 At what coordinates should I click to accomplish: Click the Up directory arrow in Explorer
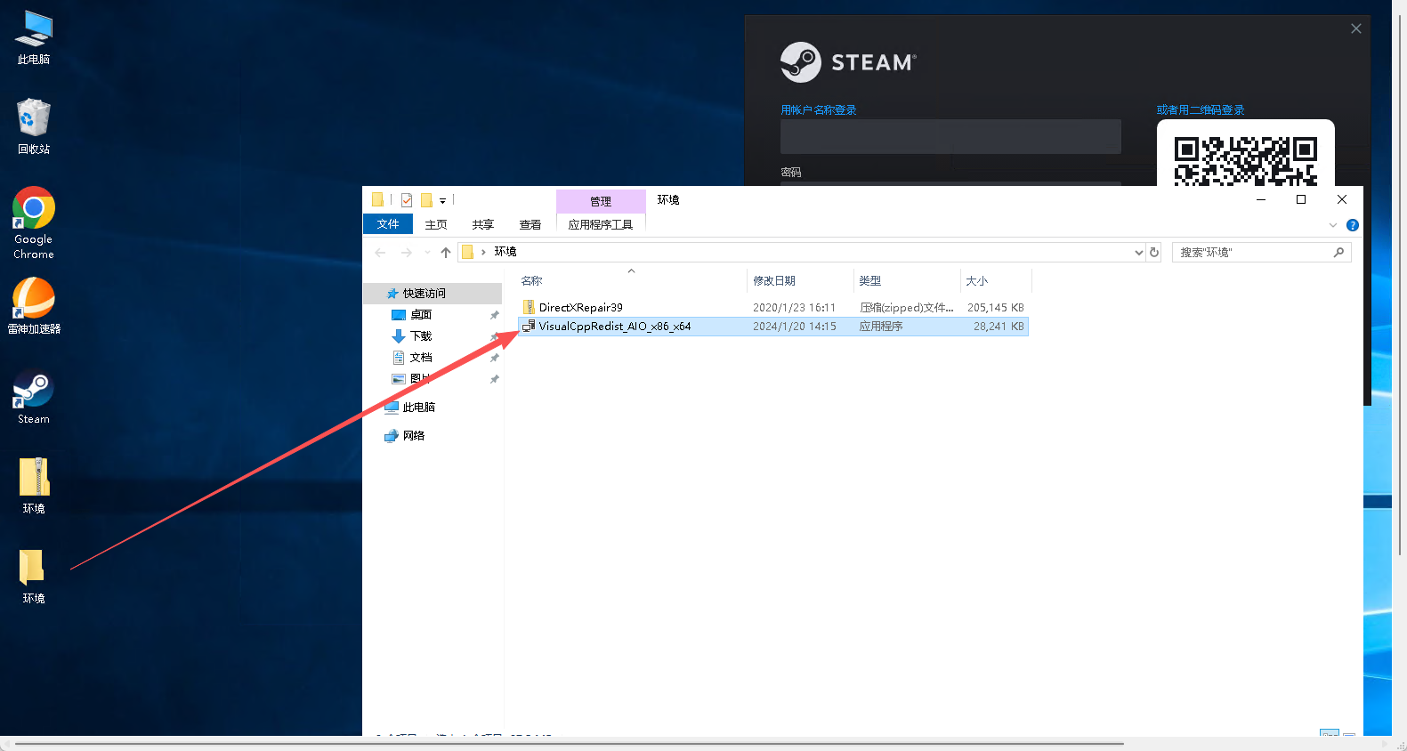click(446, 253)
